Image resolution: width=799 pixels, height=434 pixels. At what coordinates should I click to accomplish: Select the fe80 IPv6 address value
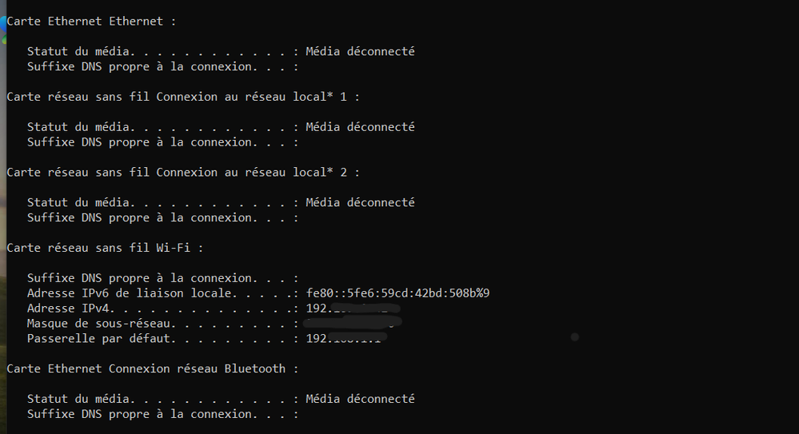(398, 293)
